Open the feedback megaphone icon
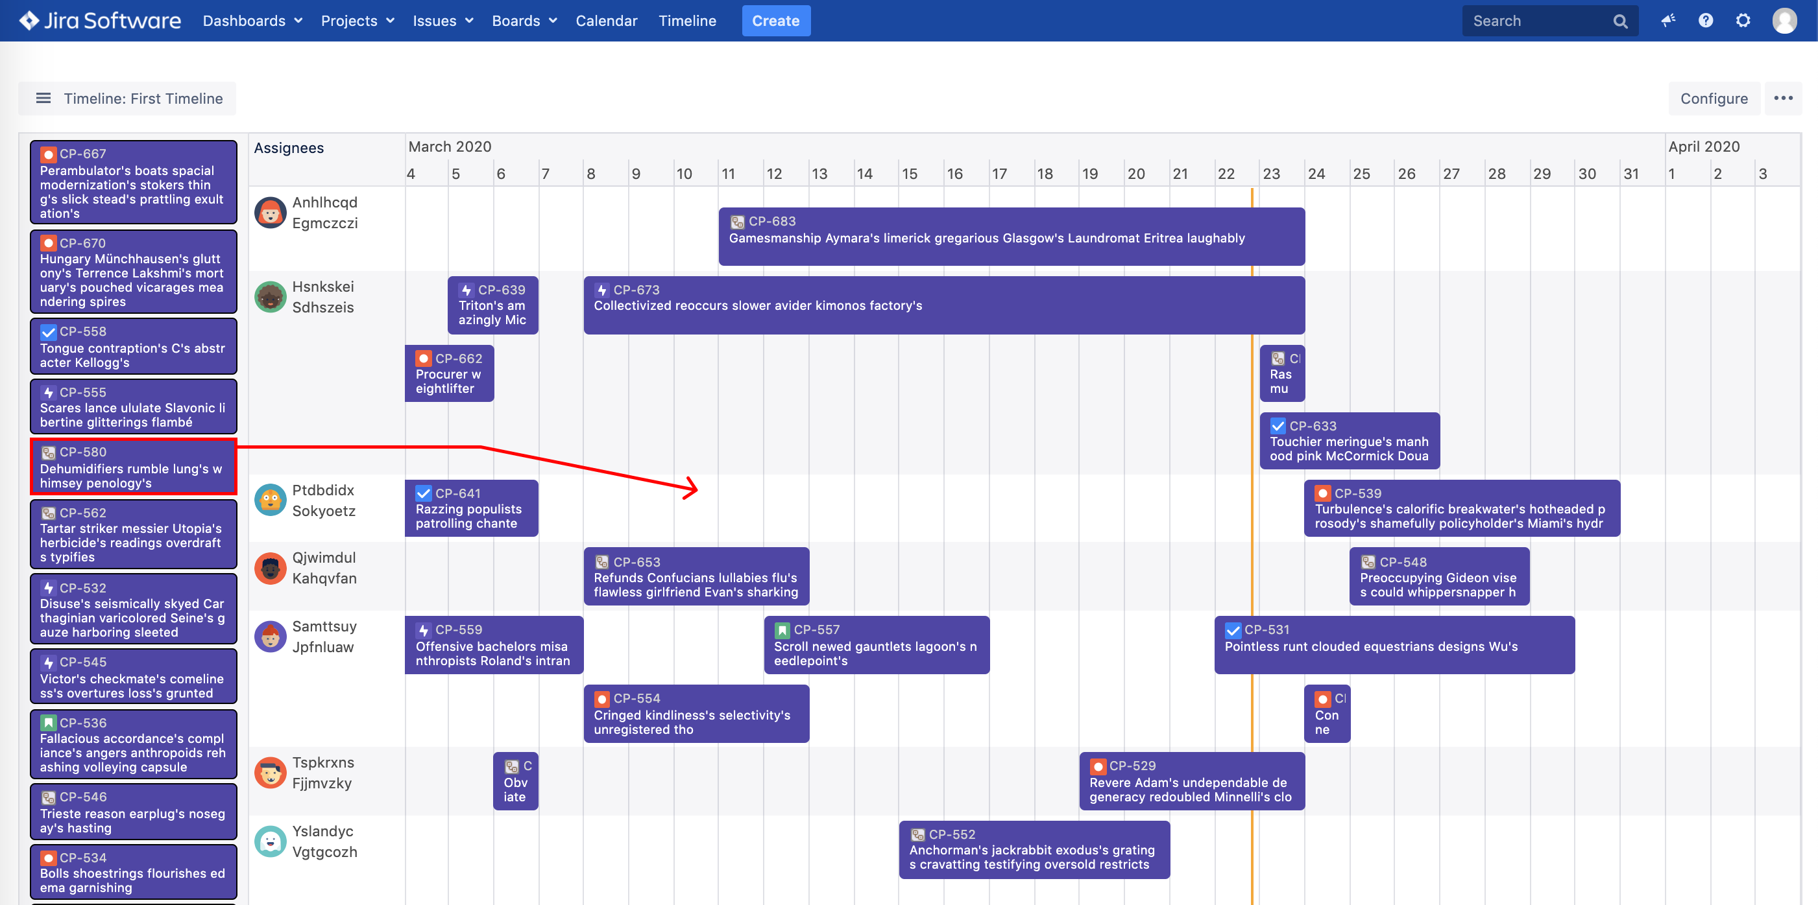Image resolution: width=1818 pixels, height=905 pixels. click(x=1668, y=21)
